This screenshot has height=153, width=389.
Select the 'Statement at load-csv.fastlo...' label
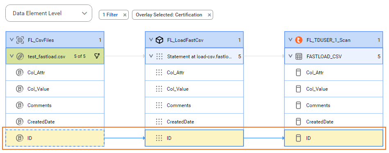(x=199, y=56)
